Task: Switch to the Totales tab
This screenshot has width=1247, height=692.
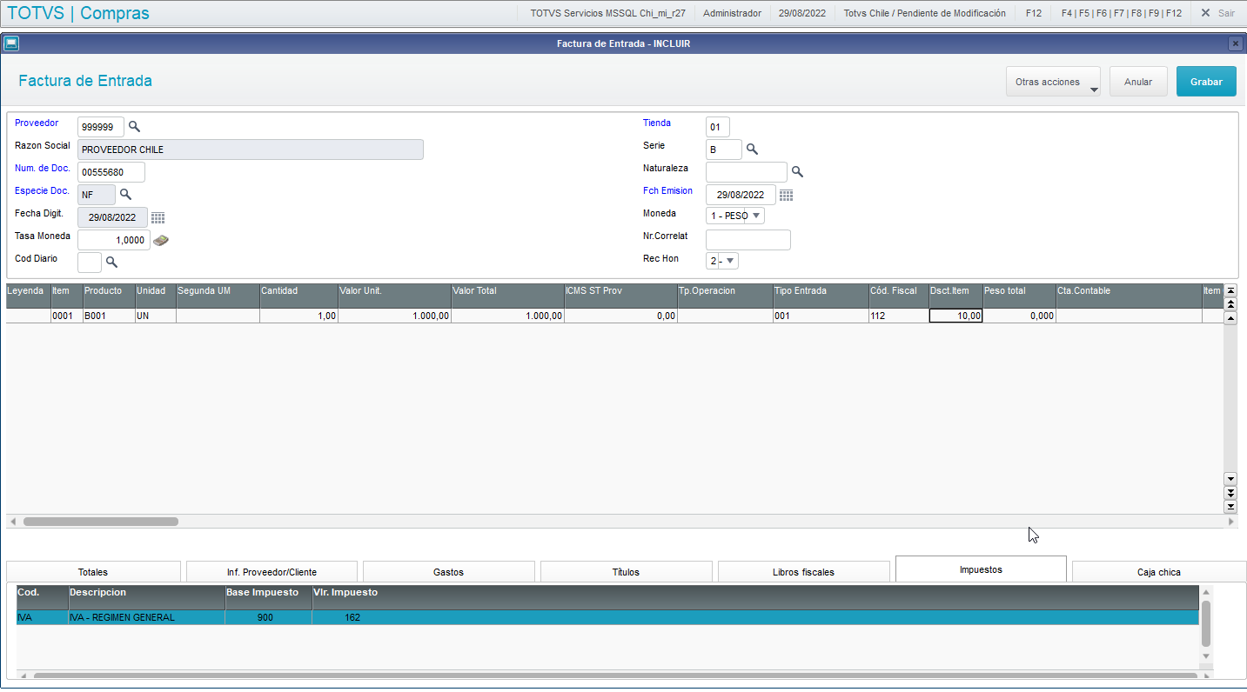Action: click(93, 571)
